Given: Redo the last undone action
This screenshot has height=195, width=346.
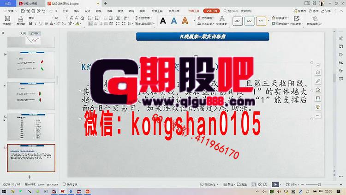Looking at the screenshot, I should (x=51, y=11).
